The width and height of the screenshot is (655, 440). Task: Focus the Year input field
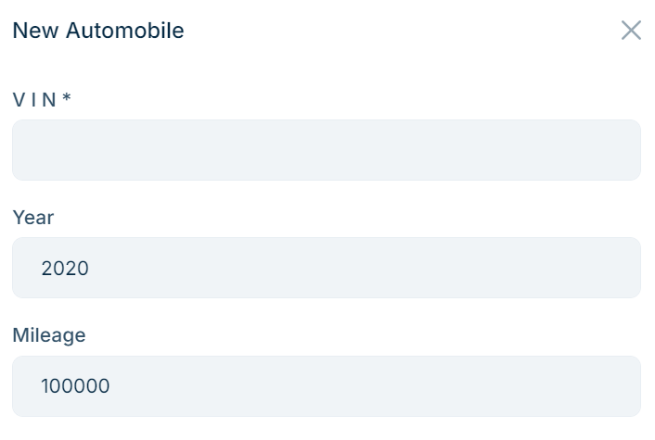[x=326, y=269]
